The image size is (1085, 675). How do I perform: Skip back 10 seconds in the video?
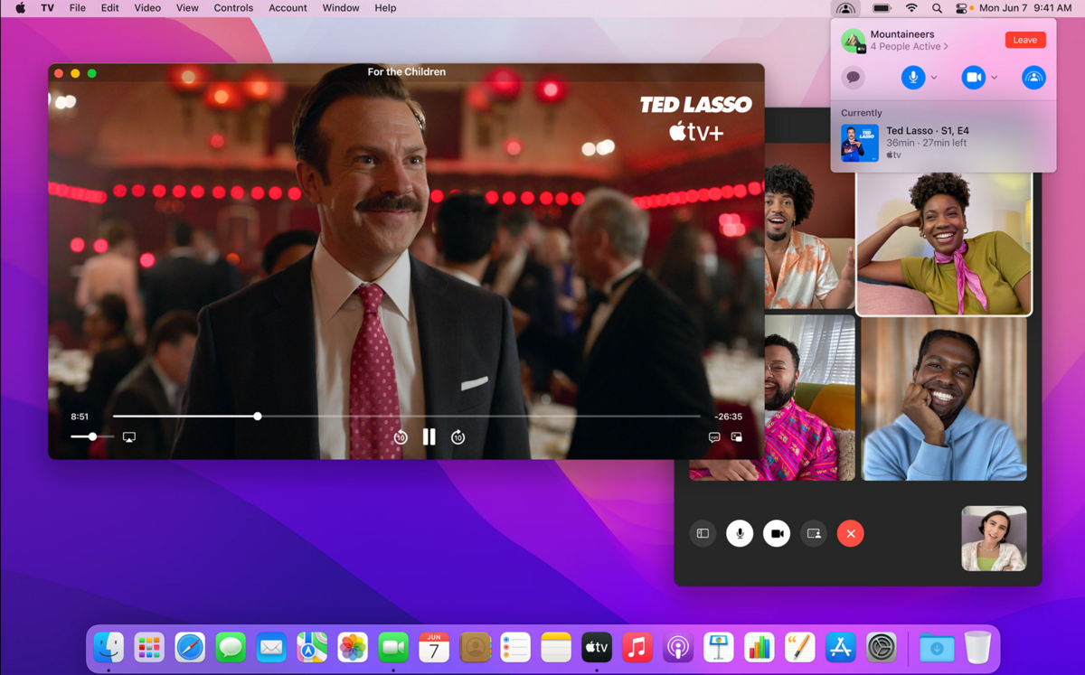[400, 436]
